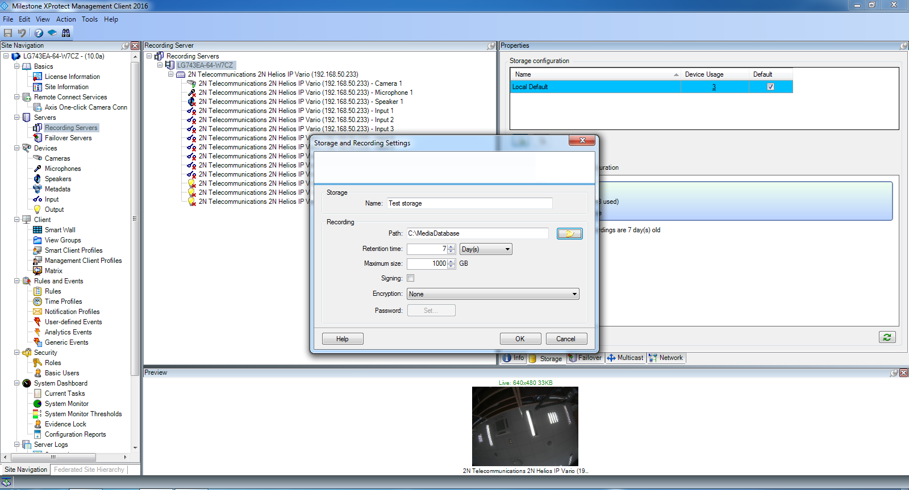Click the Cancel button in the dialog
The width and height of the screenshot is (909, 490).
(566, 339)
